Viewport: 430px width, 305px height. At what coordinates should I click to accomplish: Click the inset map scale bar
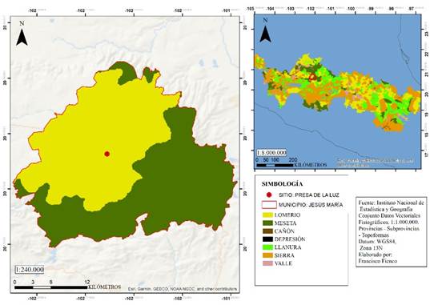pos(275,165)
